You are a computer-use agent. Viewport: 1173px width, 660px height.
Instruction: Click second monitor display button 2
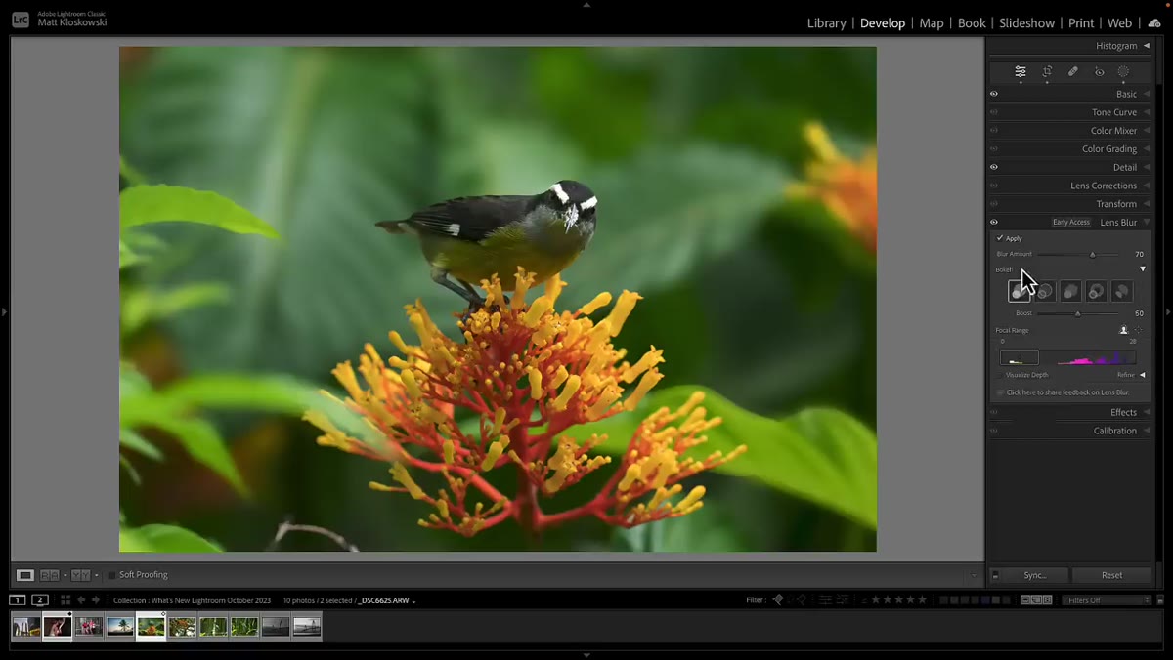click(x=39, y=599)
